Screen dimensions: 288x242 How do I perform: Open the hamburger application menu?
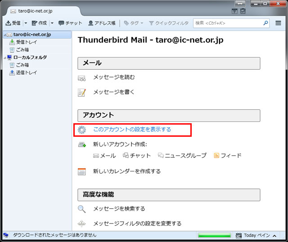pos(279,23)
